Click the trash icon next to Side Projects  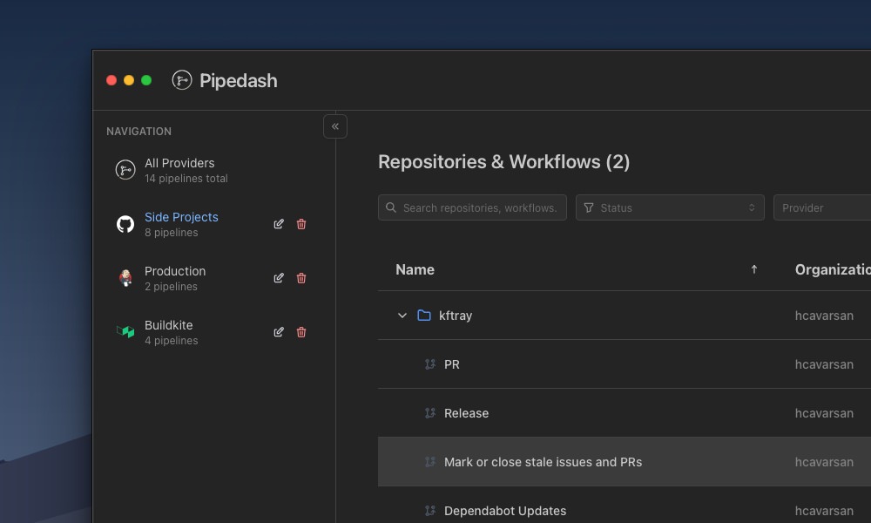tap(301, 224)
